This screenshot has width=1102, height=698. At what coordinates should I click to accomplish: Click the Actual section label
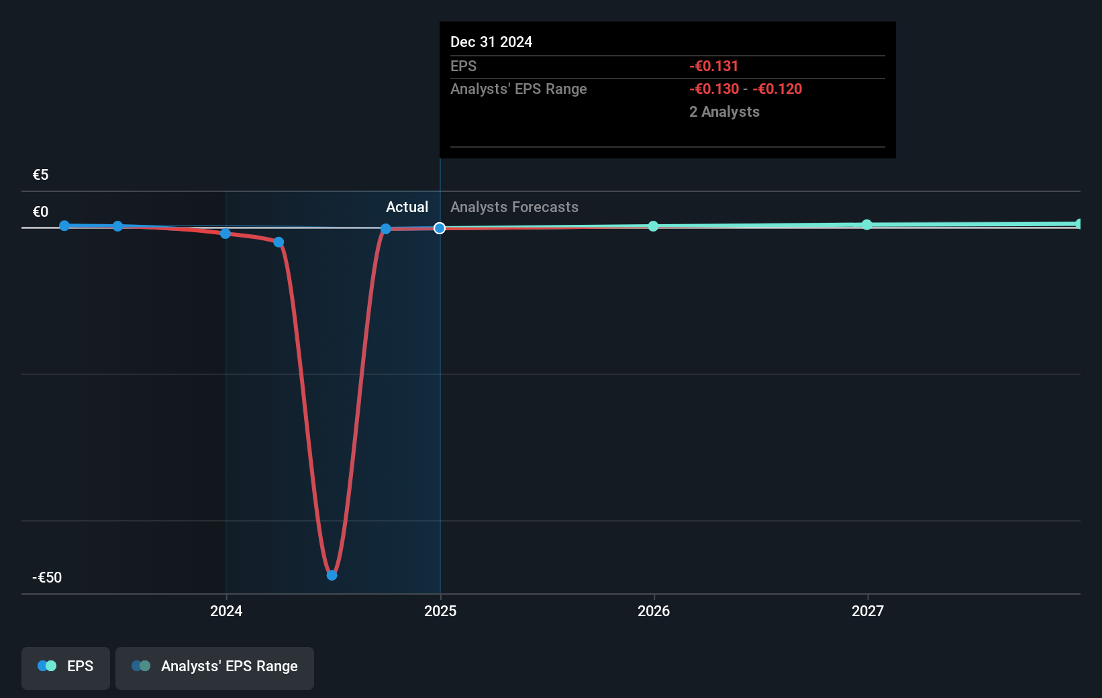pos(407,207)
